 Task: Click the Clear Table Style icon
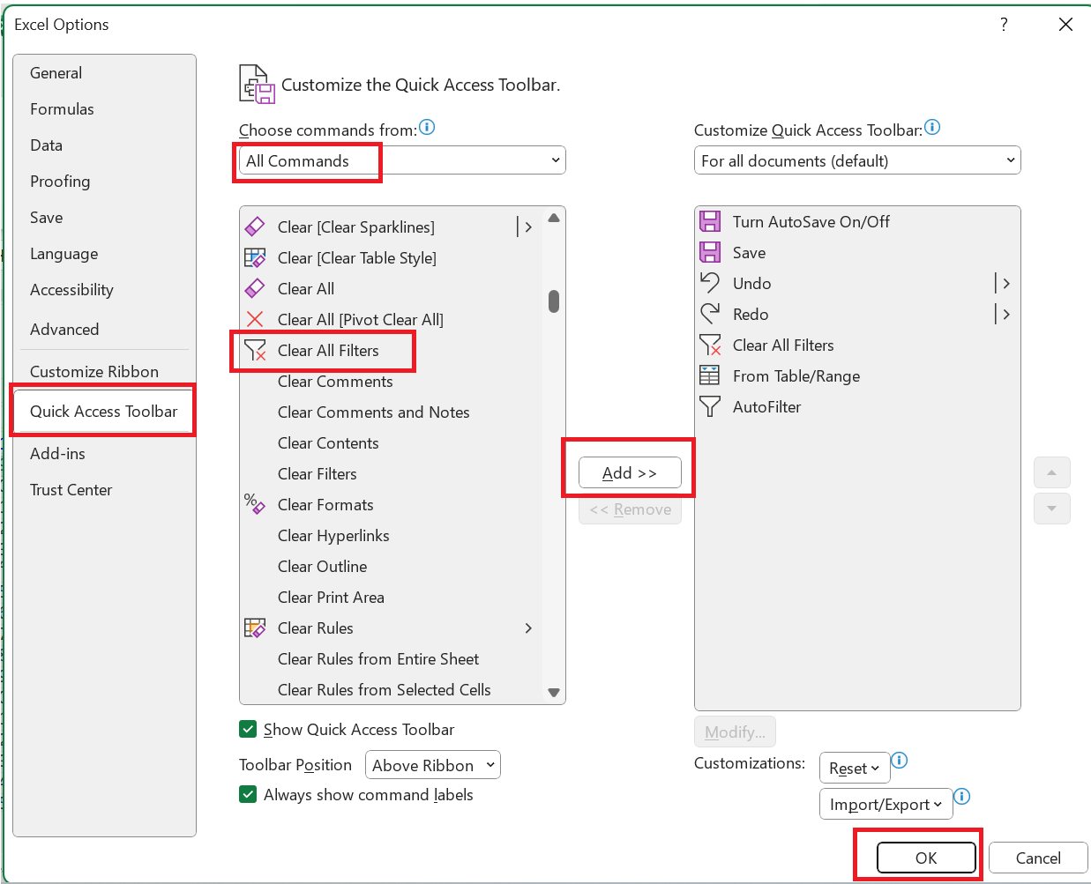(x=255, y=257)
